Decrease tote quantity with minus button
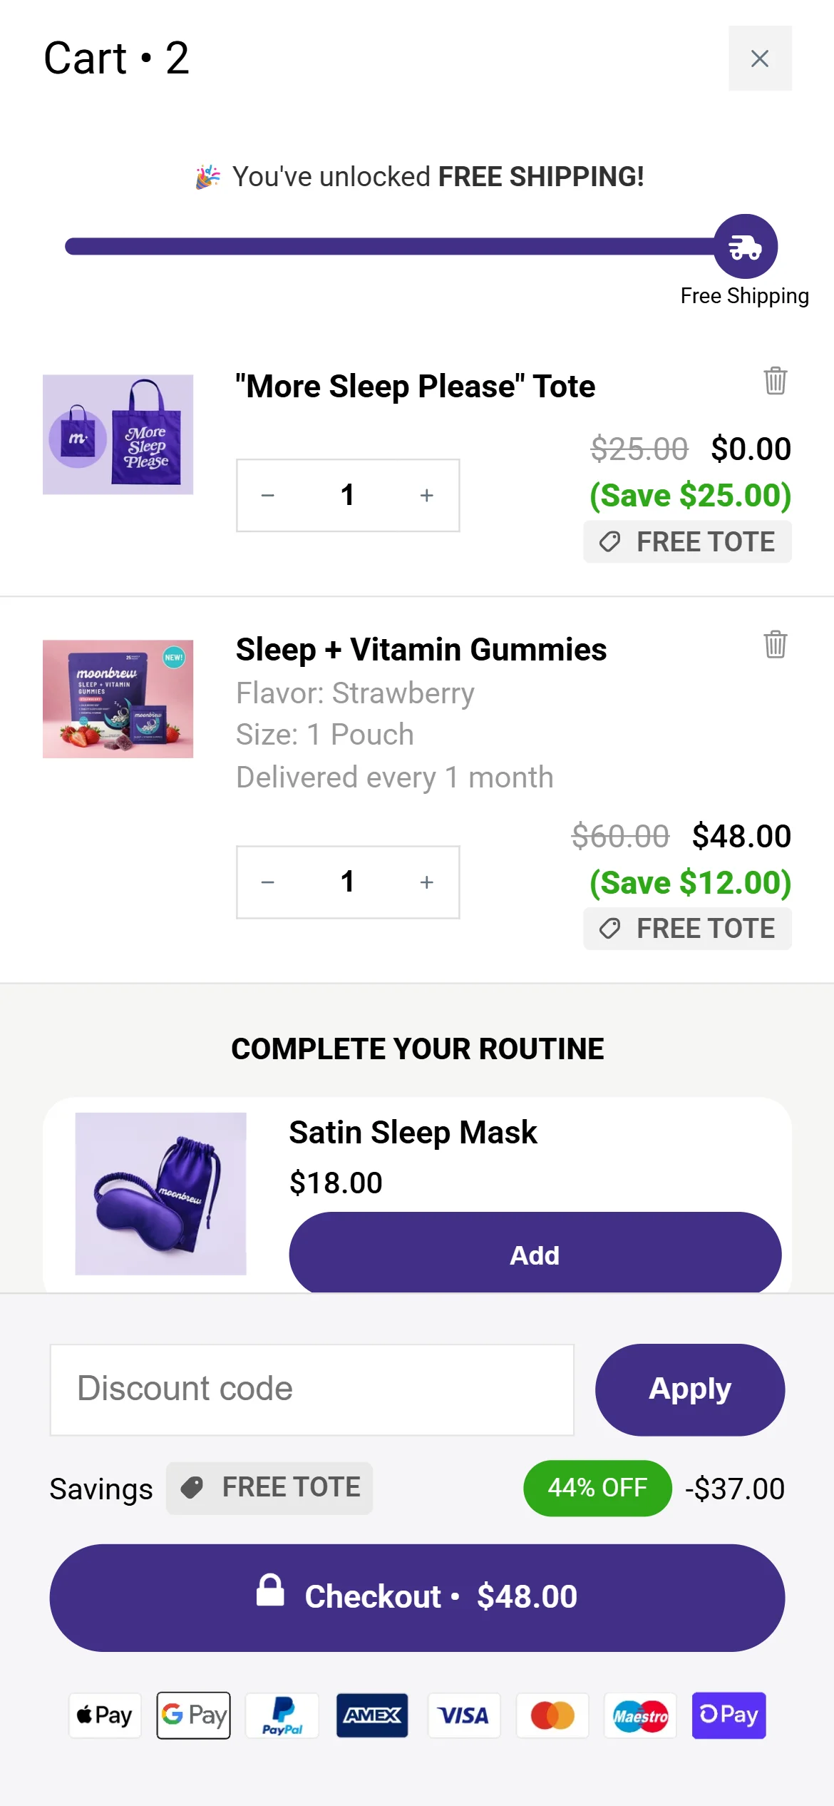This screenshot has width=834, height=1806. [x=268, y=496]
